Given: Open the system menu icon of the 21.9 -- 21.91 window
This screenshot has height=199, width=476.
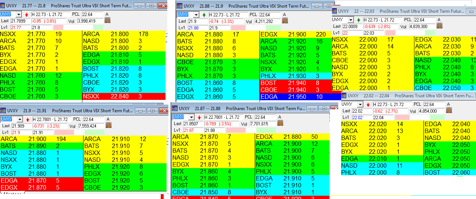Looking at the screenshot, I should click(3, 110).
